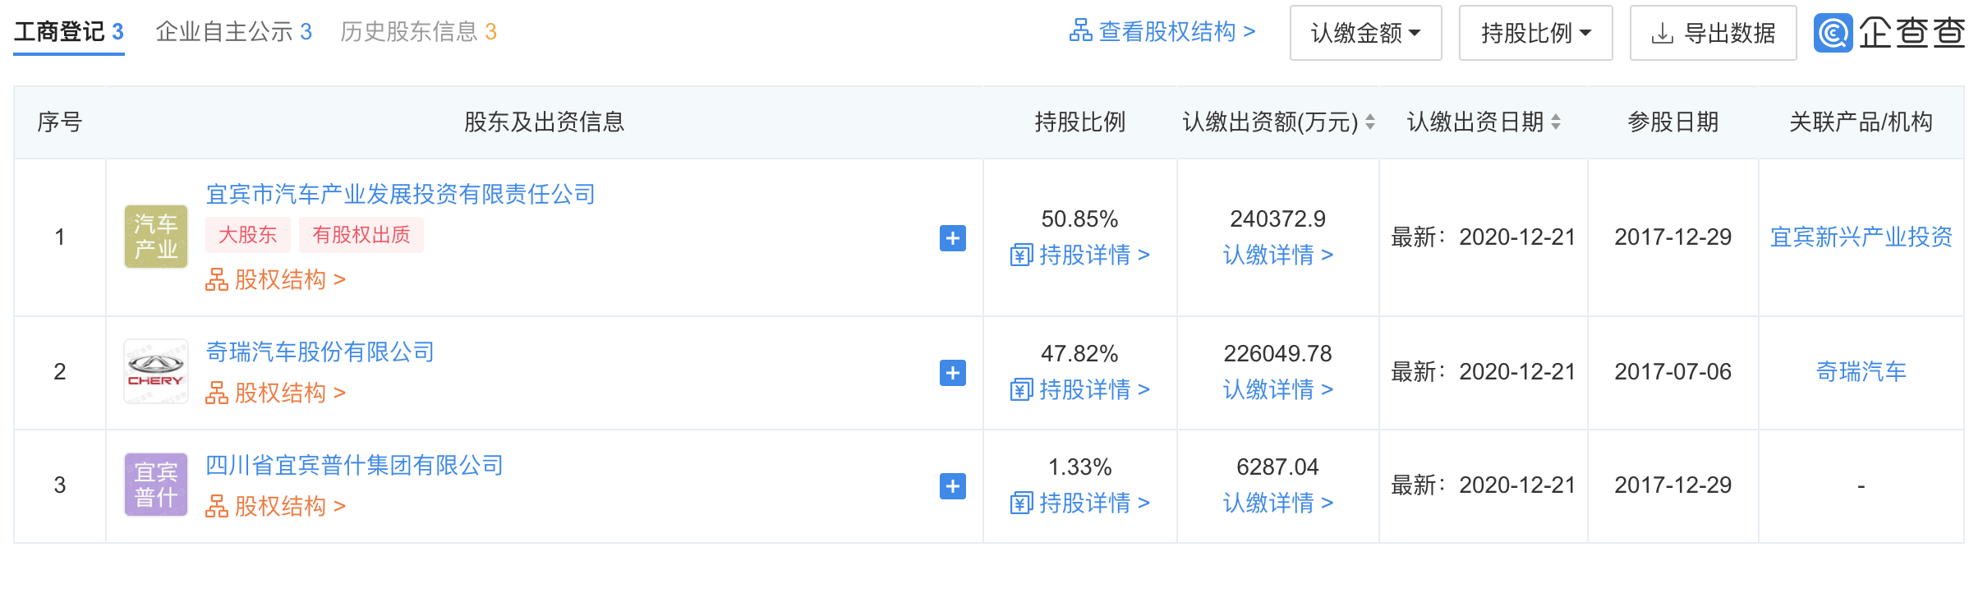Viewport: 1983px width, 616px height.
Task: Open 股权结构 for 奇瑞汽车股份 row
Action: point(276,393)
